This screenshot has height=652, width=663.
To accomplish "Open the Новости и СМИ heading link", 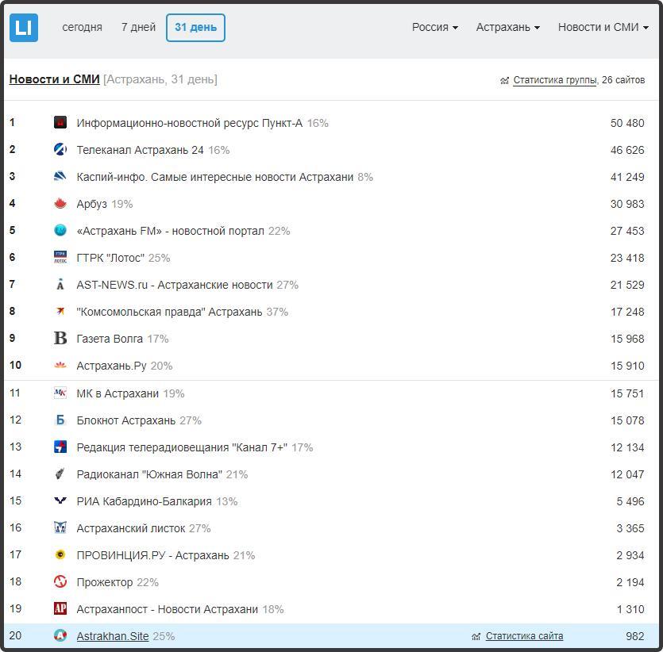I will 54,79.
